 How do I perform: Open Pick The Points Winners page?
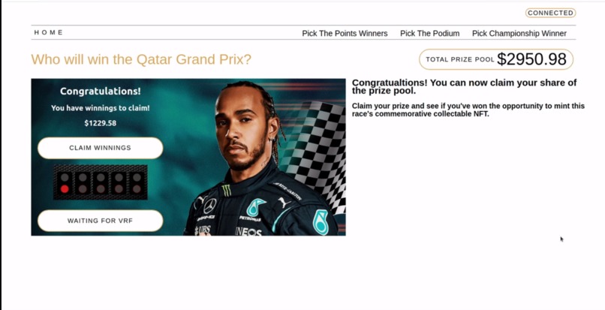[x=345, y=34]
